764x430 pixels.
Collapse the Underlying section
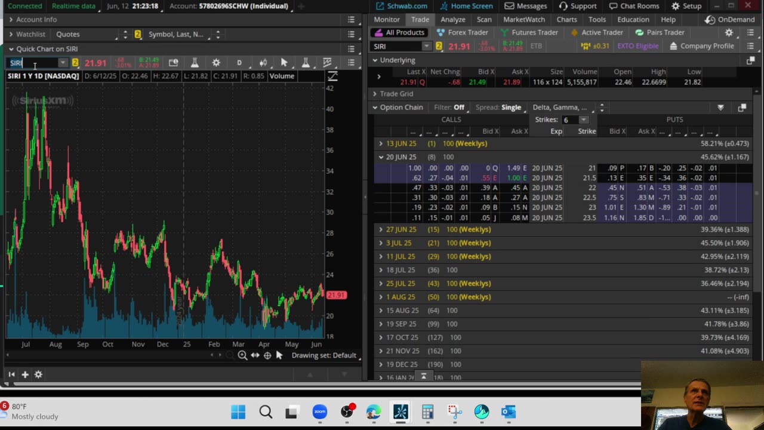(x=375, y=60)
